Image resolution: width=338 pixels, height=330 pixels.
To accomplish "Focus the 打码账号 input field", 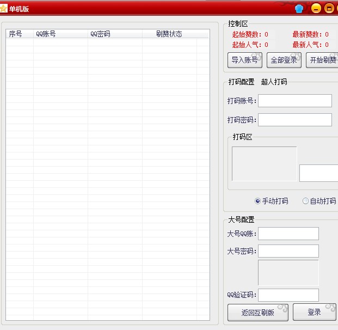I will 295,101.
